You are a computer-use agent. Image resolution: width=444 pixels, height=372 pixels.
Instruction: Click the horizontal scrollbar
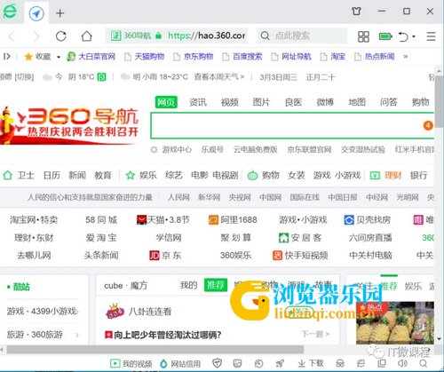[155, 350]
